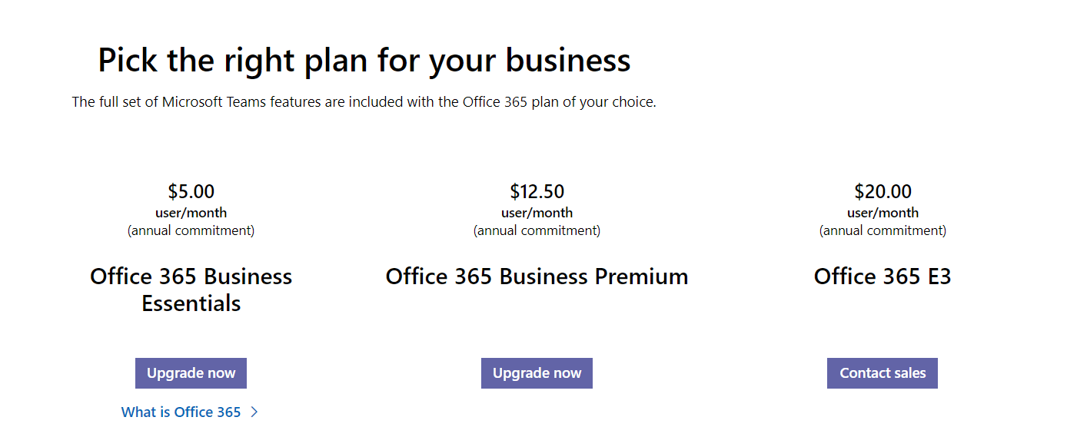Click annual commitment note under the $12.50 plan
This screenshot has height=437, width=1067.
coord(537,230)
